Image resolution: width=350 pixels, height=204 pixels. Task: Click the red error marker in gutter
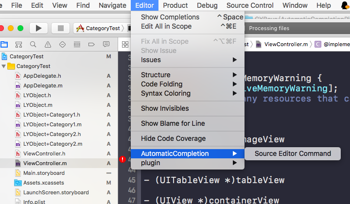pos(122,159)
